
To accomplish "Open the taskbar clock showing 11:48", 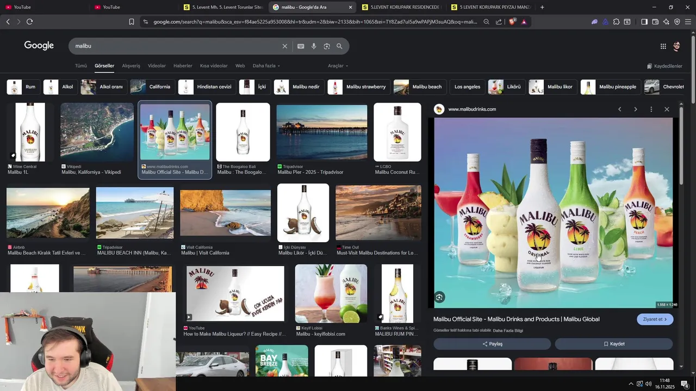I will pyautogui.click(x=664, y=383).
